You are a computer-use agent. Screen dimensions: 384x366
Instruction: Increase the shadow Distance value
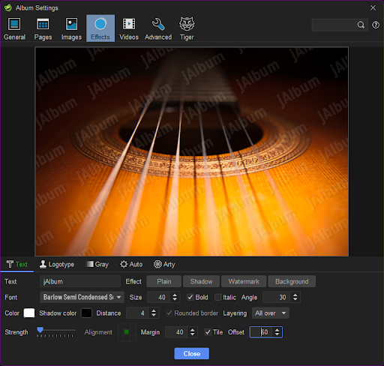coord(154,310)
